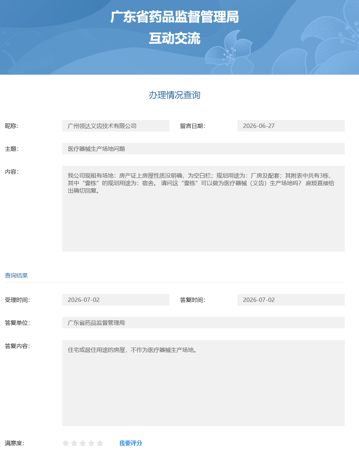Viewport: 359px width, 463px height.
Task: Click the 留言日期 field showing 2026-06-27
Action: 291,126
